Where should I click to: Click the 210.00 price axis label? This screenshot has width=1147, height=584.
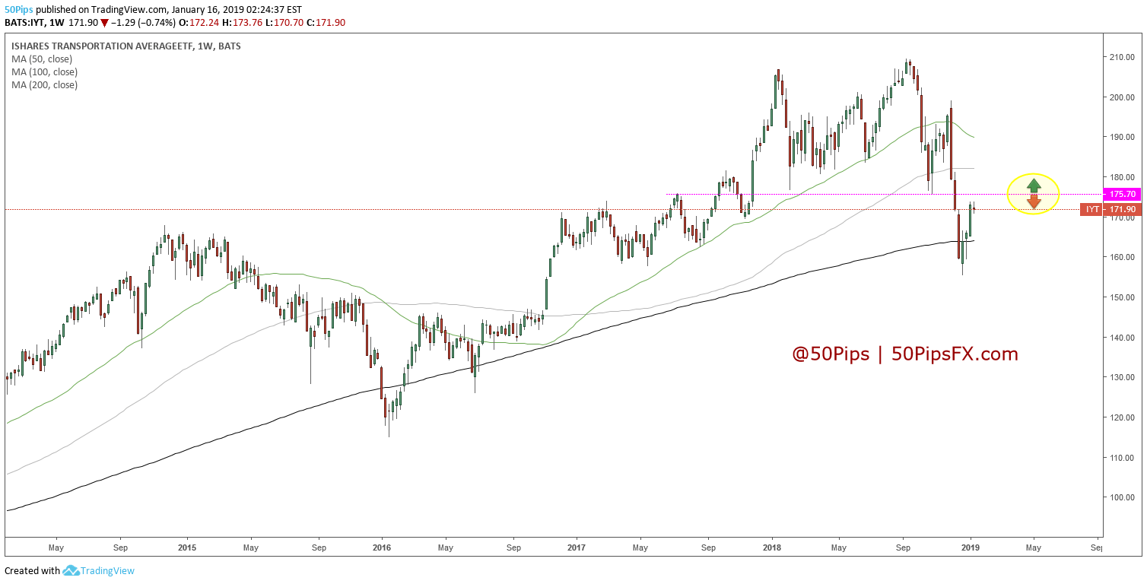click(x=1123, y=57)
